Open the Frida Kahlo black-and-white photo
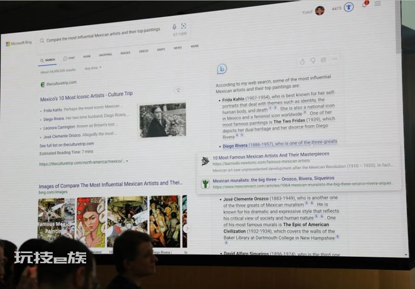Screen dimensions: 415x289 [x=163, y=120]
